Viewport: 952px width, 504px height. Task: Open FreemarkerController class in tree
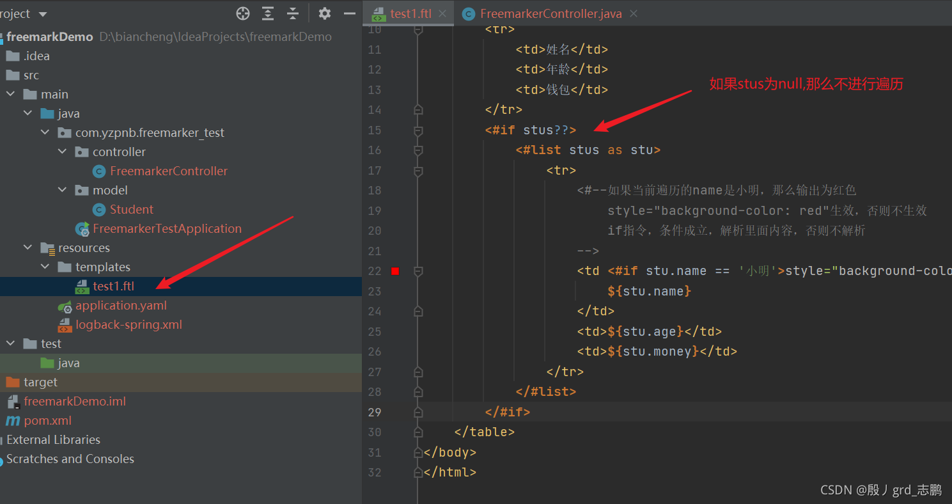pyautogui.click(x=169, y=171)
